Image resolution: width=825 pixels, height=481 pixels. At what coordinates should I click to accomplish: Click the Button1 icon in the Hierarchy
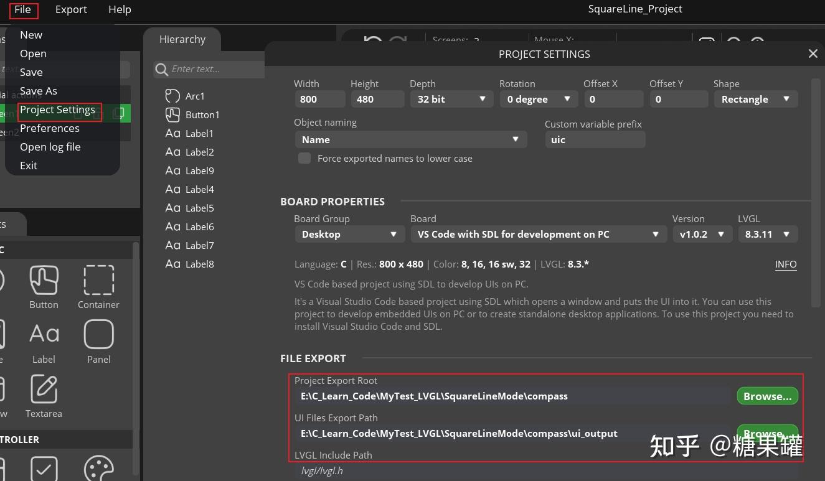click(x=172, y=114)
